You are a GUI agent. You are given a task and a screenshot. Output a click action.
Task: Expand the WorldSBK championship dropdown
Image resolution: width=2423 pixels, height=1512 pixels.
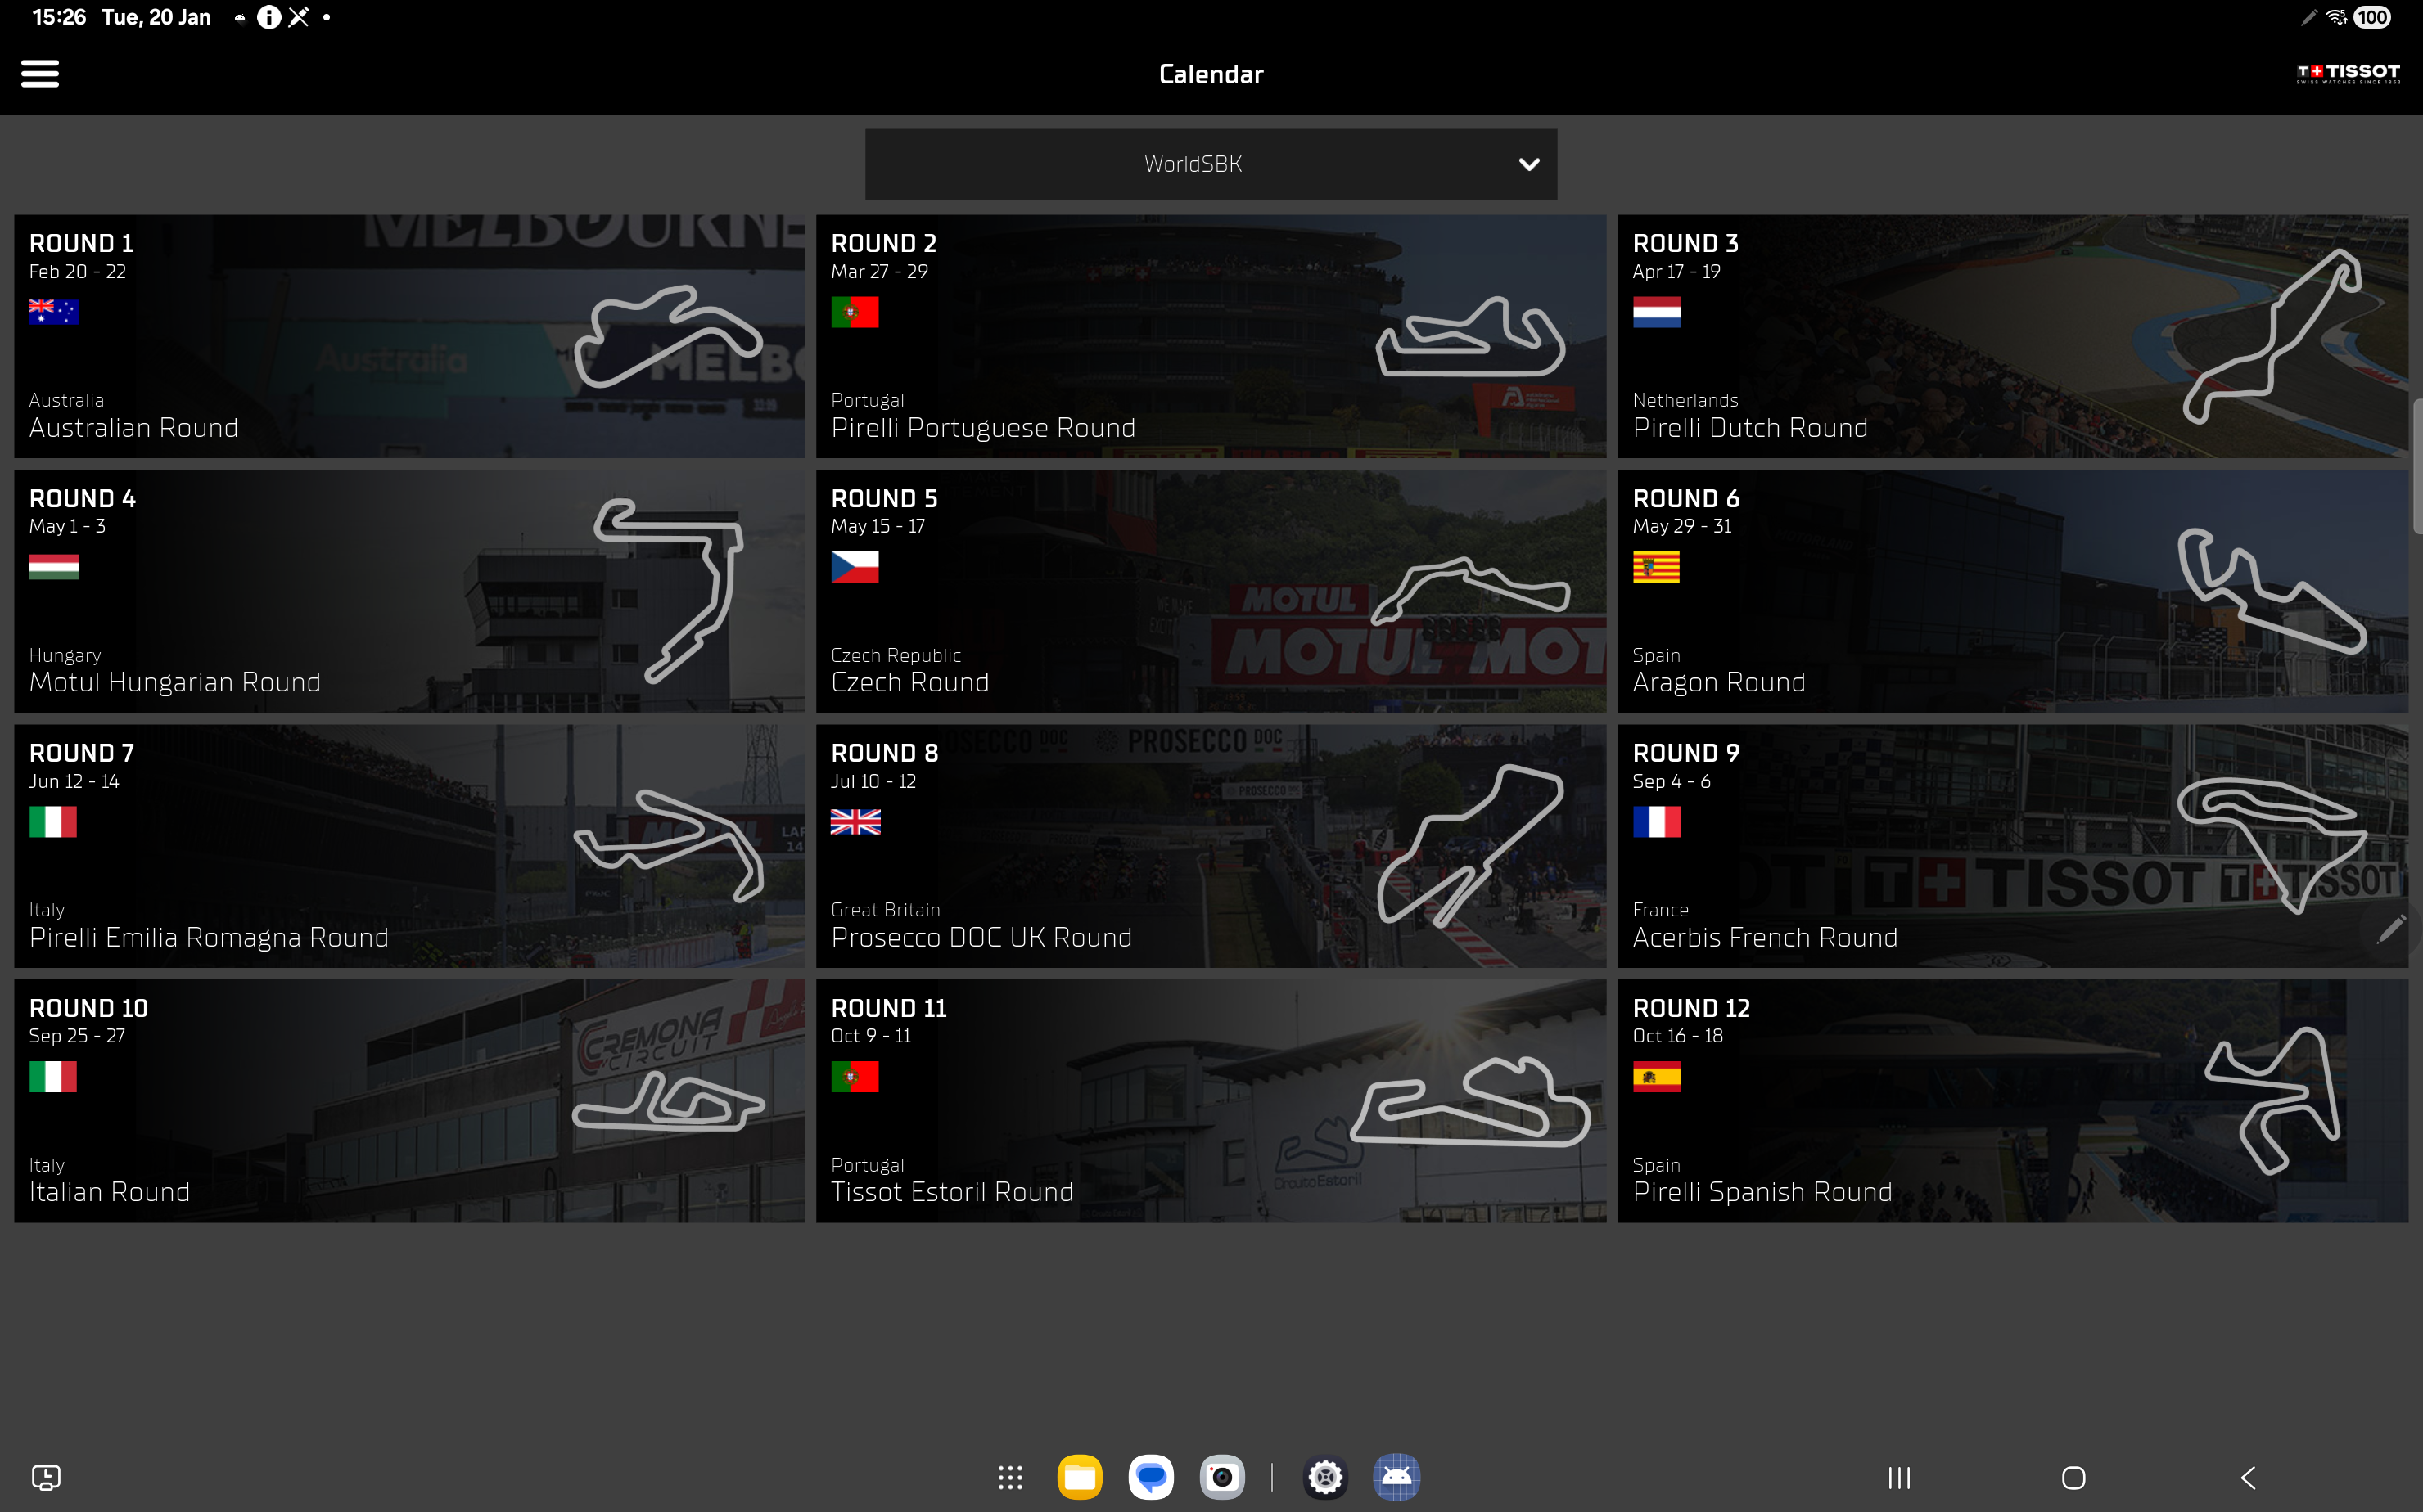[1210, 164]
